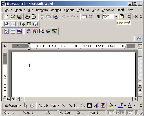Toggle non-printing paragraph marks (¶)

click(99, 17)
